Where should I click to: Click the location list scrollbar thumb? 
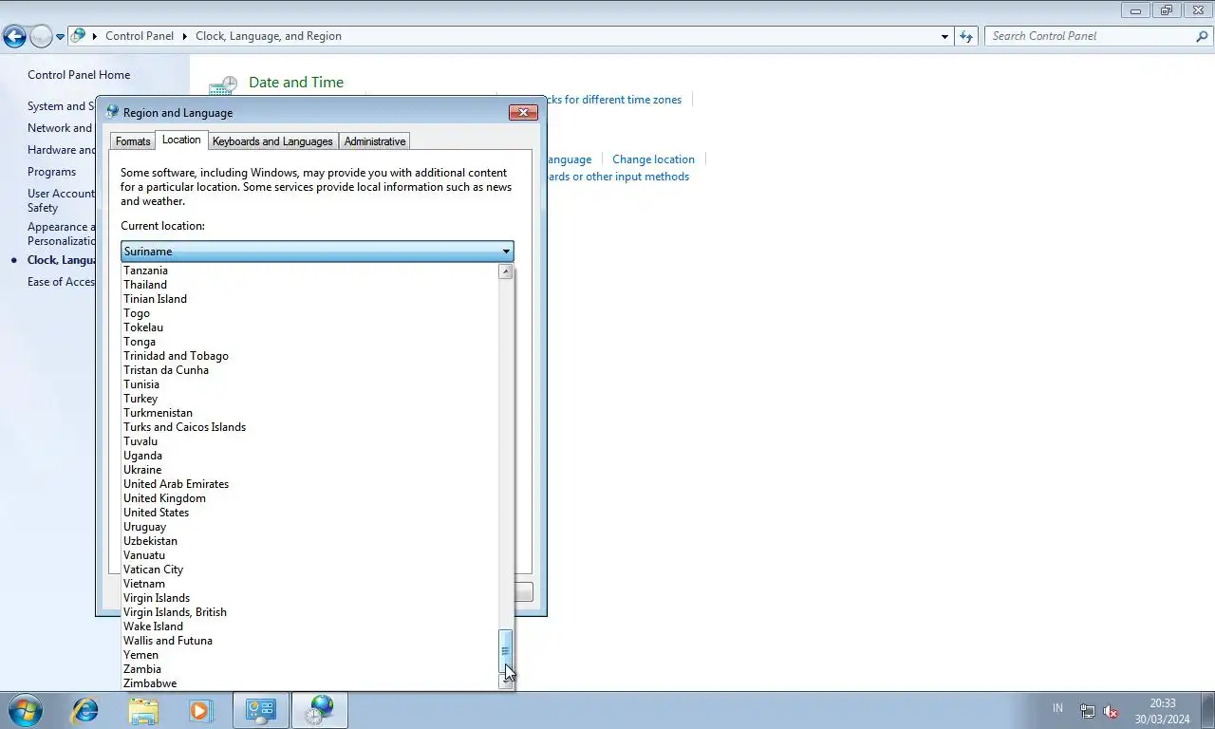506,651
